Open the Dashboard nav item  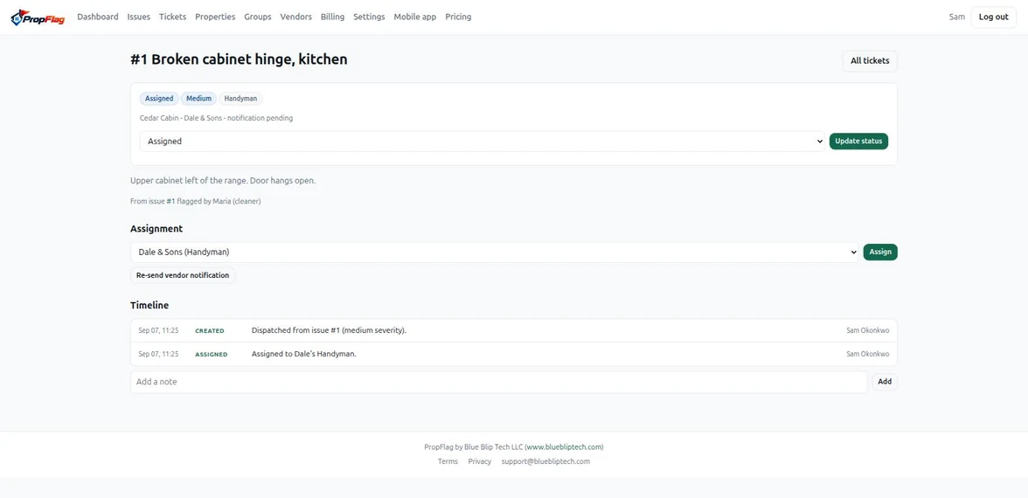[x=98, y=17]
